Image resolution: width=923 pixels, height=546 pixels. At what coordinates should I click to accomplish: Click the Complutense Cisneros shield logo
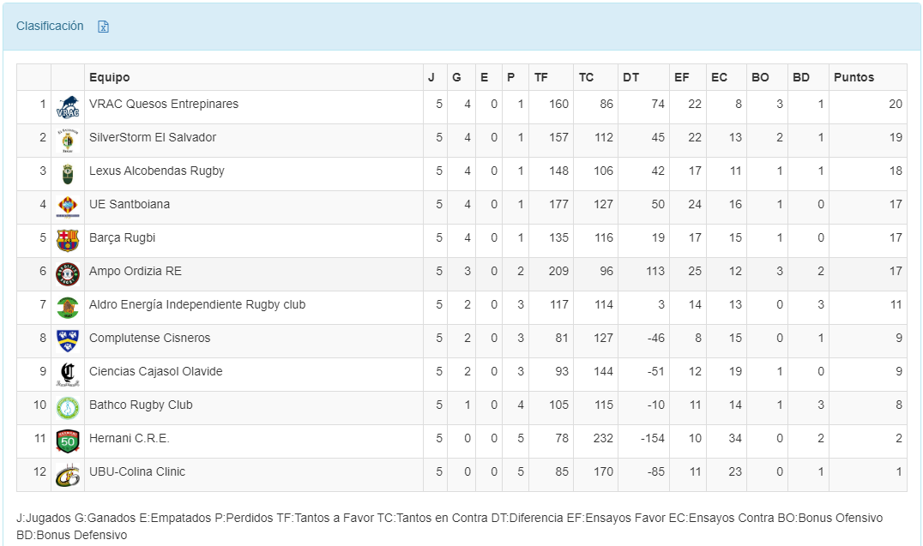point(68,341)
